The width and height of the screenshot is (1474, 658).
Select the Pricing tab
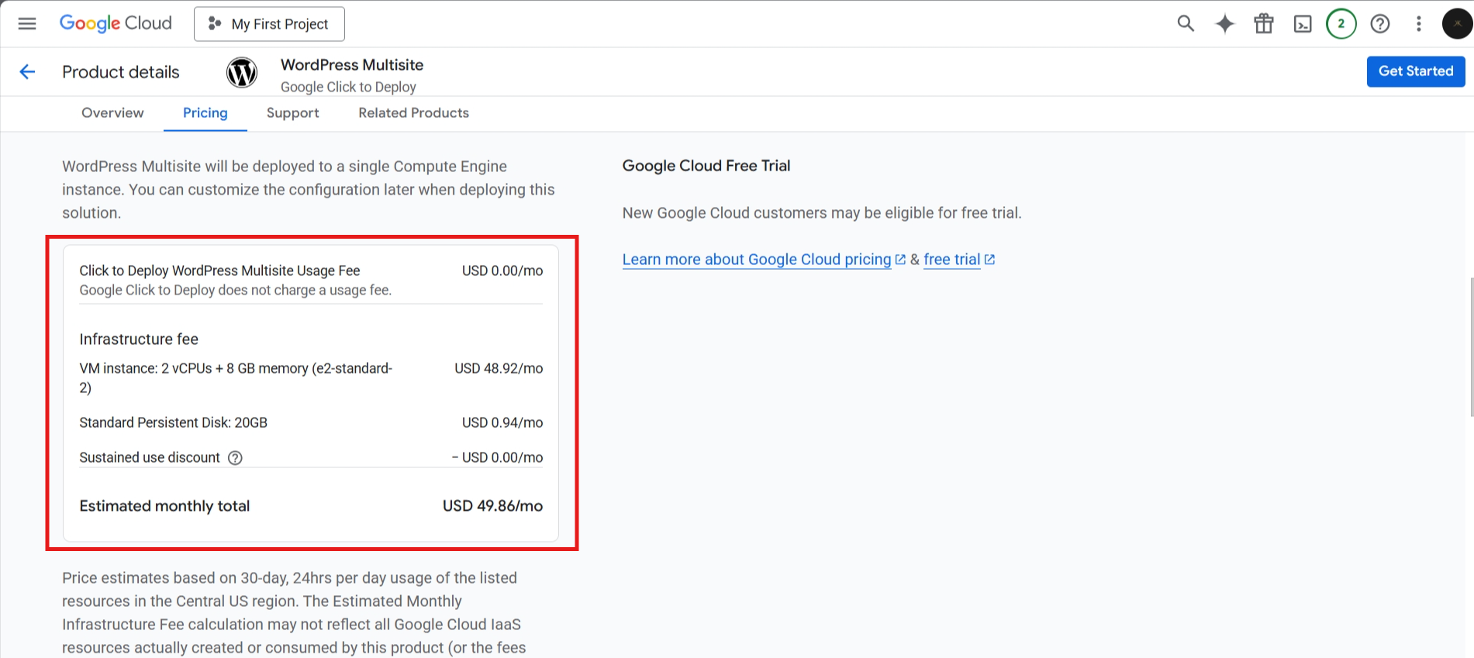pos(205,113)
